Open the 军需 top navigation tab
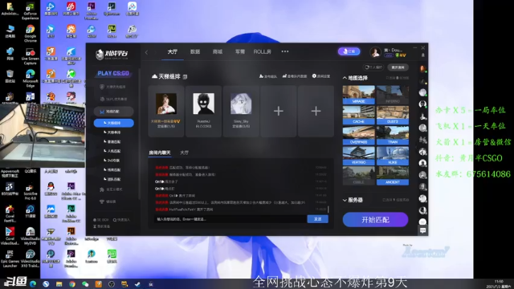514x289 pixels. tap(240, 51)
